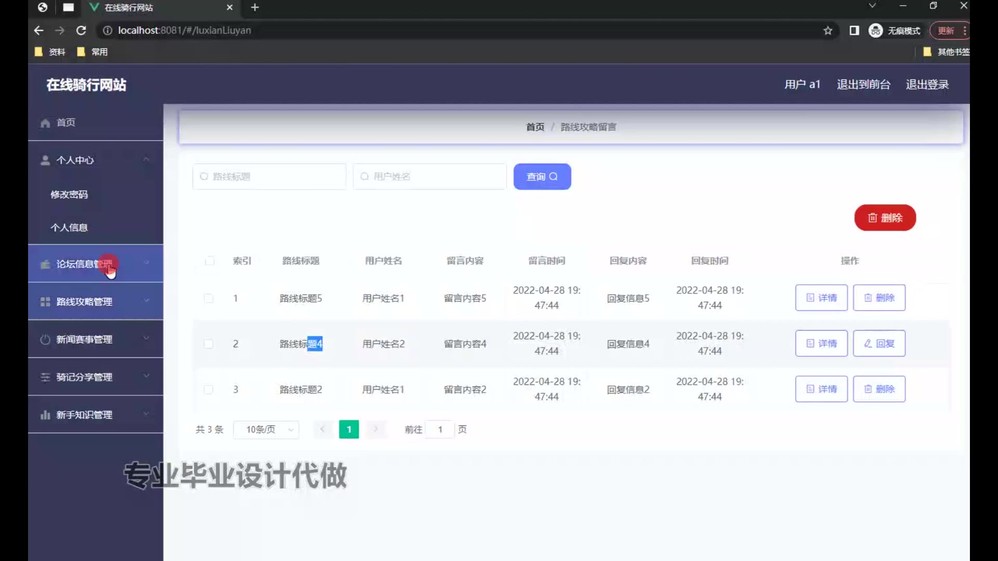Screen dimensions: 998x561
Task: Tick the checkbox for row 路线标题5
Action: pos(208,298)
